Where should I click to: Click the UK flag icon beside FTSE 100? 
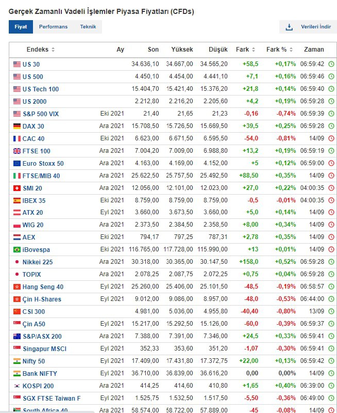[17, 151]
